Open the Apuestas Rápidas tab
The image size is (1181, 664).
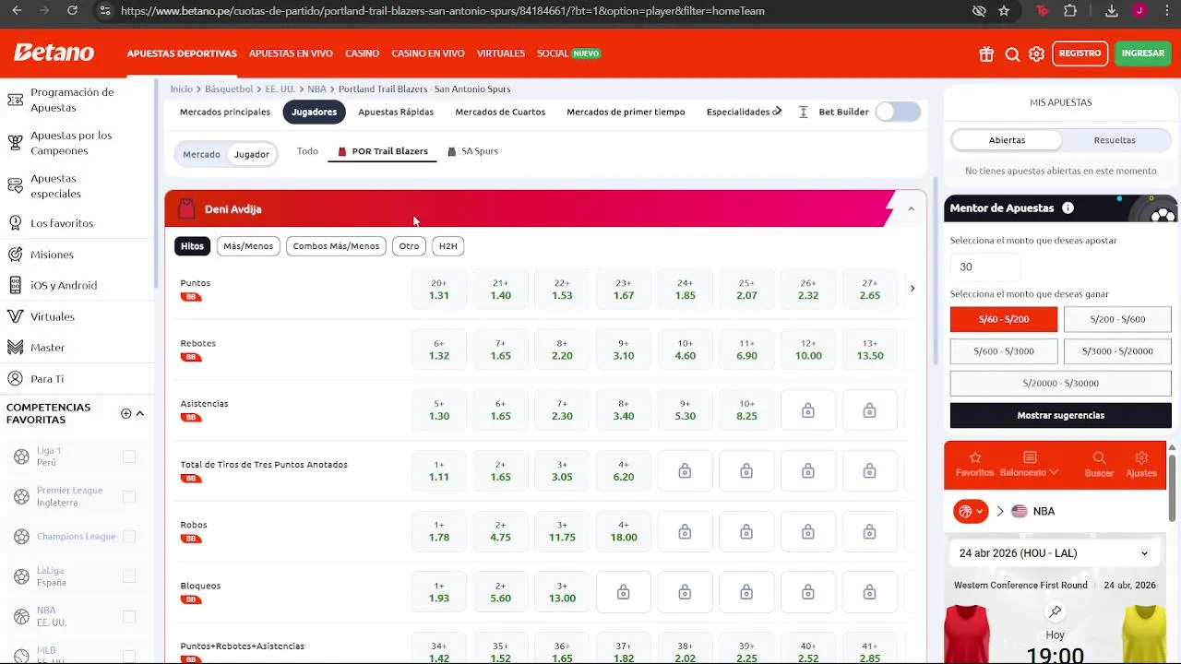(x=396, y=112)
